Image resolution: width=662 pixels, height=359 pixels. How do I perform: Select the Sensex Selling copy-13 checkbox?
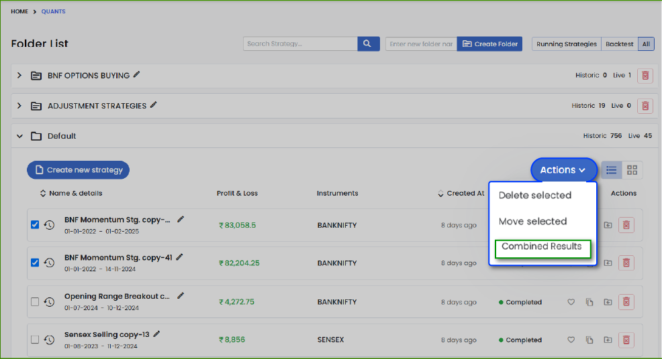tap(35, 340)
